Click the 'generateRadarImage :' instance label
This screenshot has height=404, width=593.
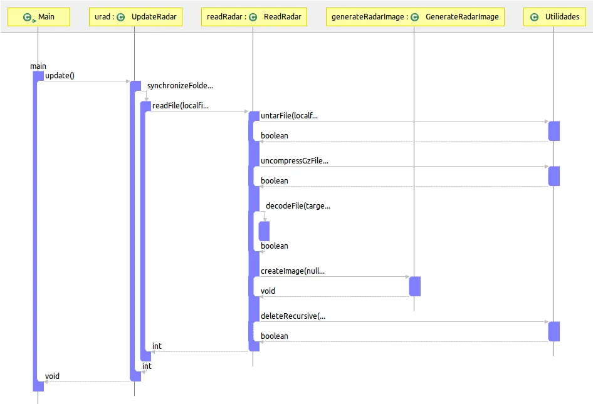370,17
